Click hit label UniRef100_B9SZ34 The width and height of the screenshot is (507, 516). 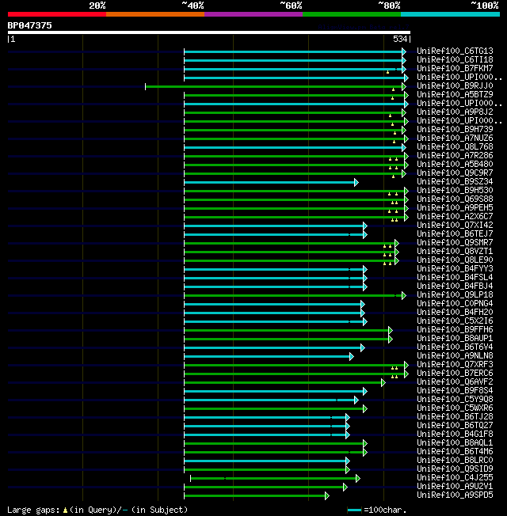(455, 182)
